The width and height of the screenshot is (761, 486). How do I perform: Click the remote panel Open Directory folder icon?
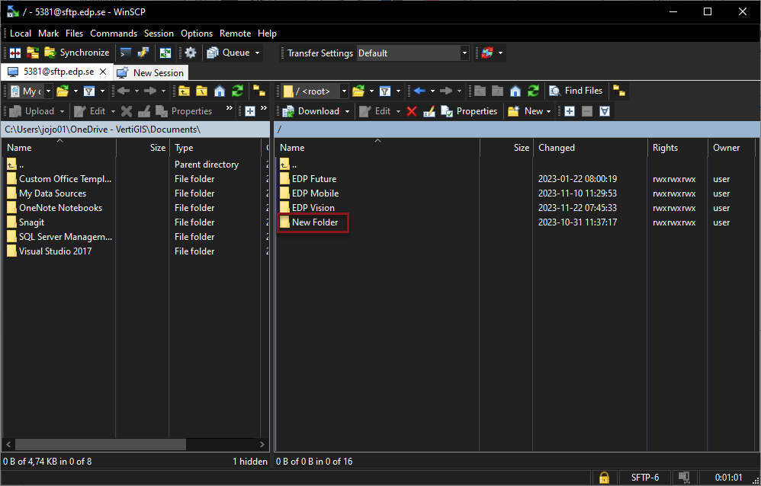[x=358, y=91]
